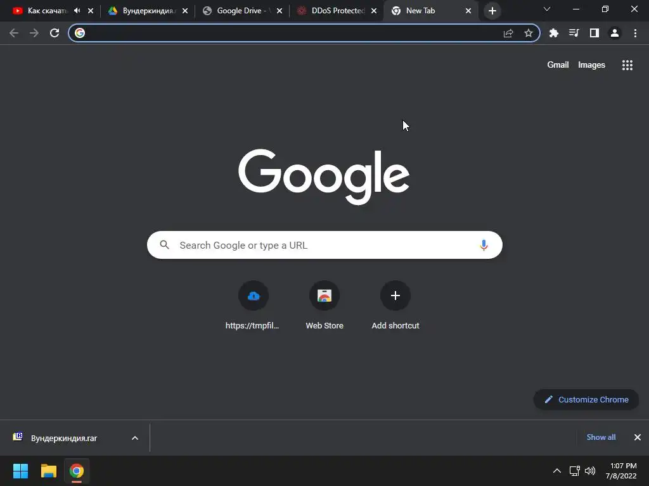Open a new tab with the plus button
Viewport: 649px width, 486px height.
click(x=492, y=11)
